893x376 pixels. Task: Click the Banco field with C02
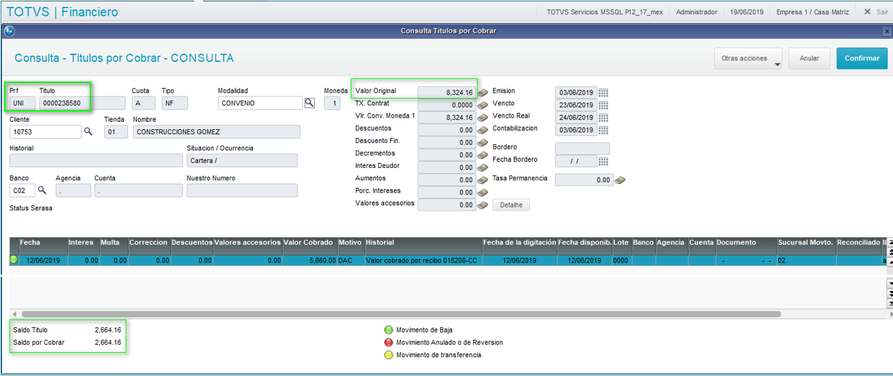point(22,190)
